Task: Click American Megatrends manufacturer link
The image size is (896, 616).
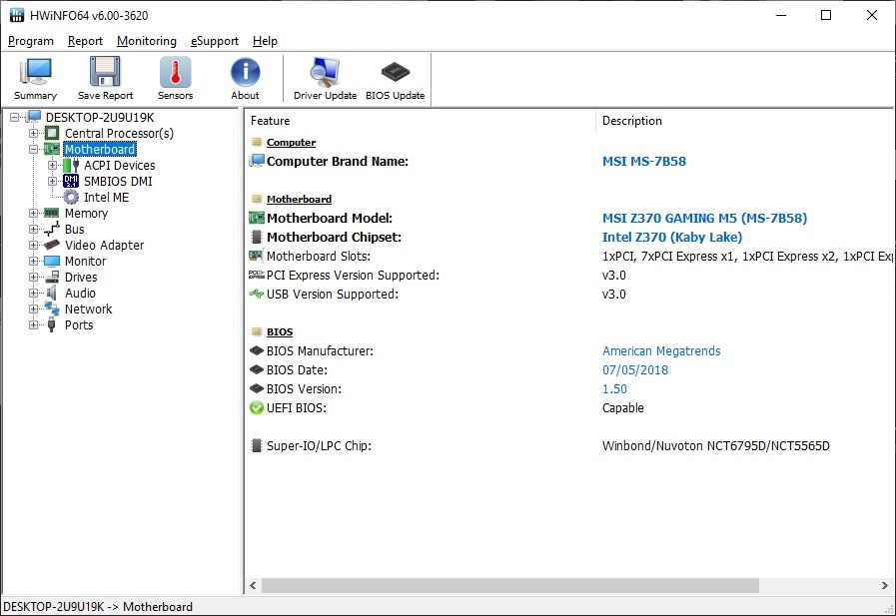Action: tap(661, 351)
